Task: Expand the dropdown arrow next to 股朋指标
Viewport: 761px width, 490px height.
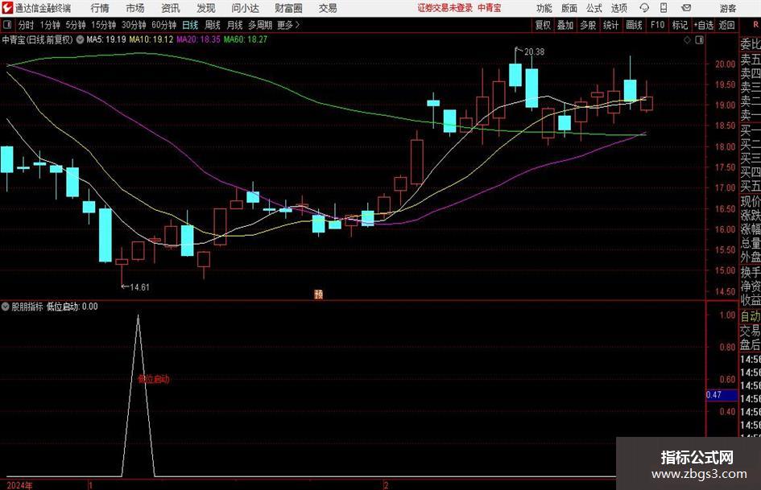Action: coord(6,307)
